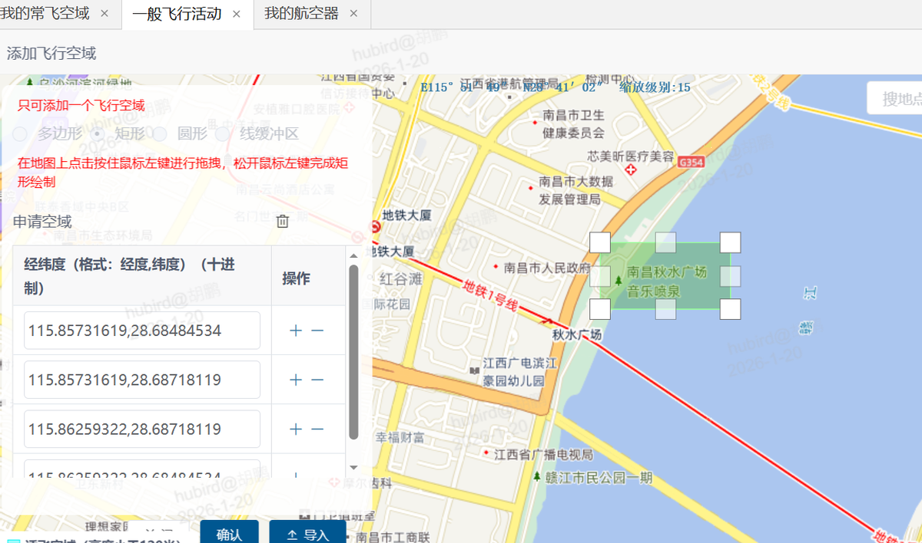The height and width of the screenshot is (543, 922).
Task: Click the 添加飞行空域 page heading
Action: tap(51, 53)
